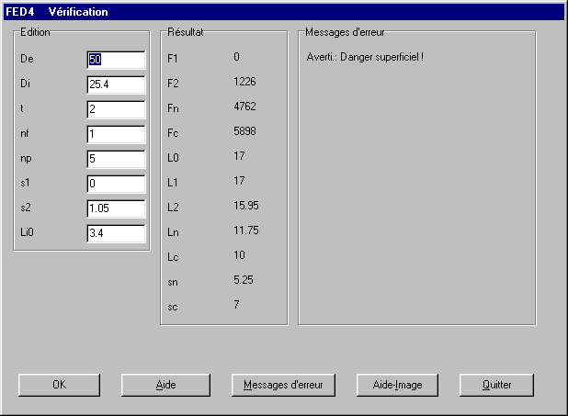This screenshot has height=416, width=568.
Task: Open help with the Aide button
Action: [x=165, y=385]
